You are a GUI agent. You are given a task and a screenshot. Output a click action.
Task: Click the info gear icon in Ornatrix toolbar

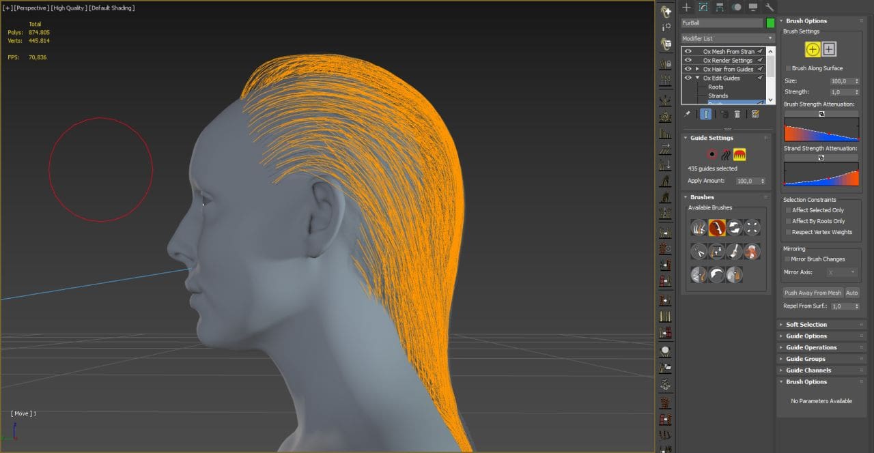tap(665, 28)
